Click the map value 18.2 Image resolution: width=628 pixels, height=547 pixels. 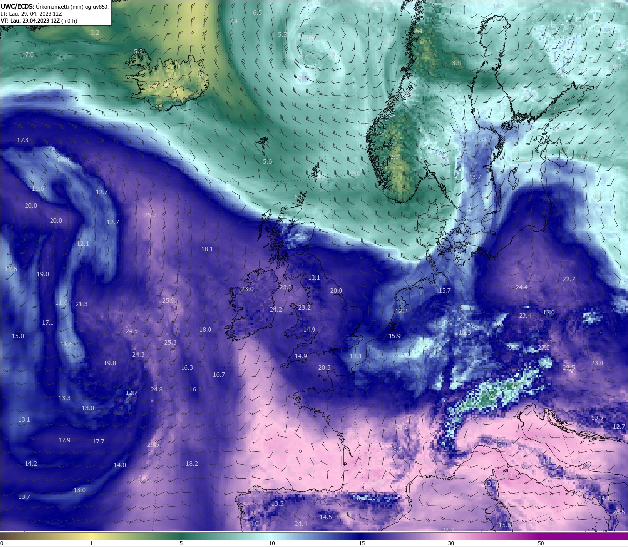[192, 464]
